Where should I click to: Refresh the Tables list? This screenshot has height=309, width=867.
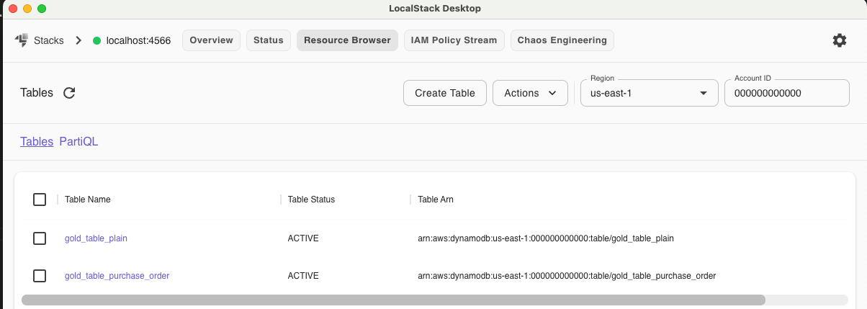(69, 93)
